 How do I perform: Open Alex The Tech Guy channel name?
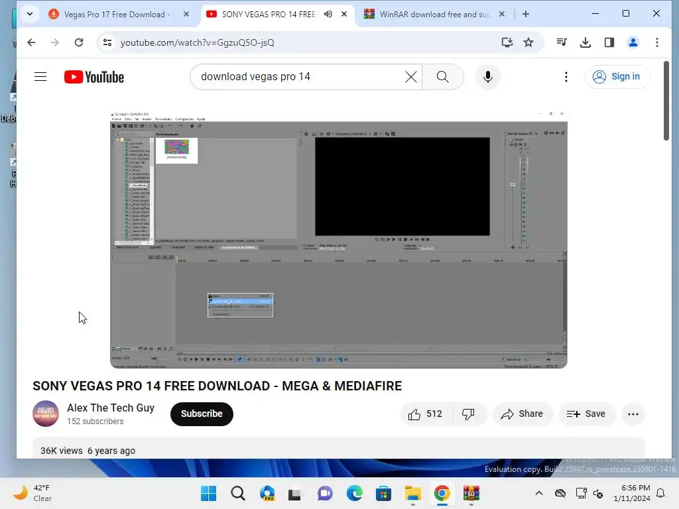[111, 408]
